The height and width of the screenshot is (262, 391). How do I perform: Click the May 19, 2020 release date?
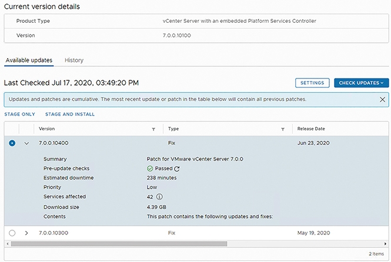[x=313, y=233]
